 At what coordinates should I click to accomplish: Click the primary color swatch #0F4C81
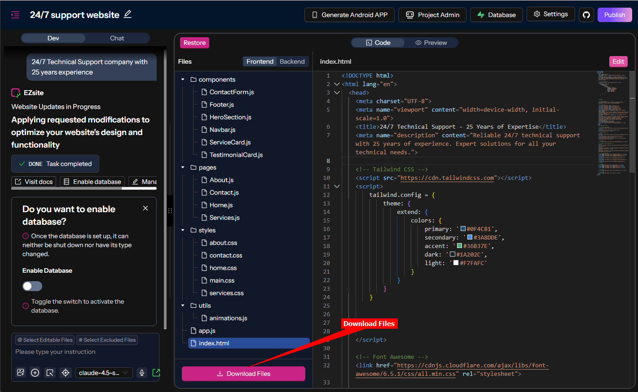(463, 229)
